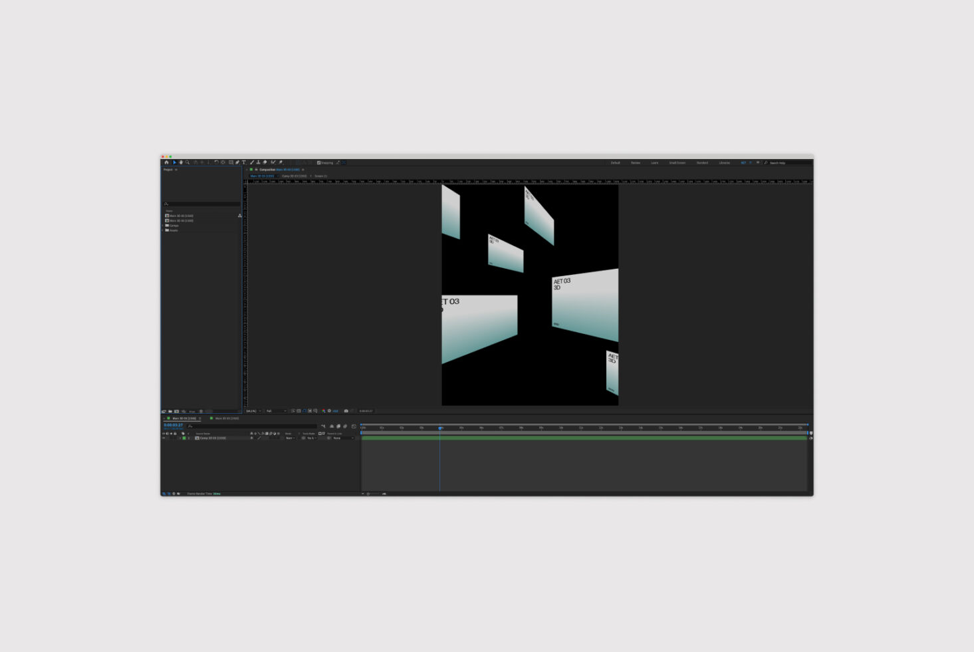The width and height of the screenshot is (974, 652).
Task: Switch to the Review workspace
Action: tap(636, 162)
